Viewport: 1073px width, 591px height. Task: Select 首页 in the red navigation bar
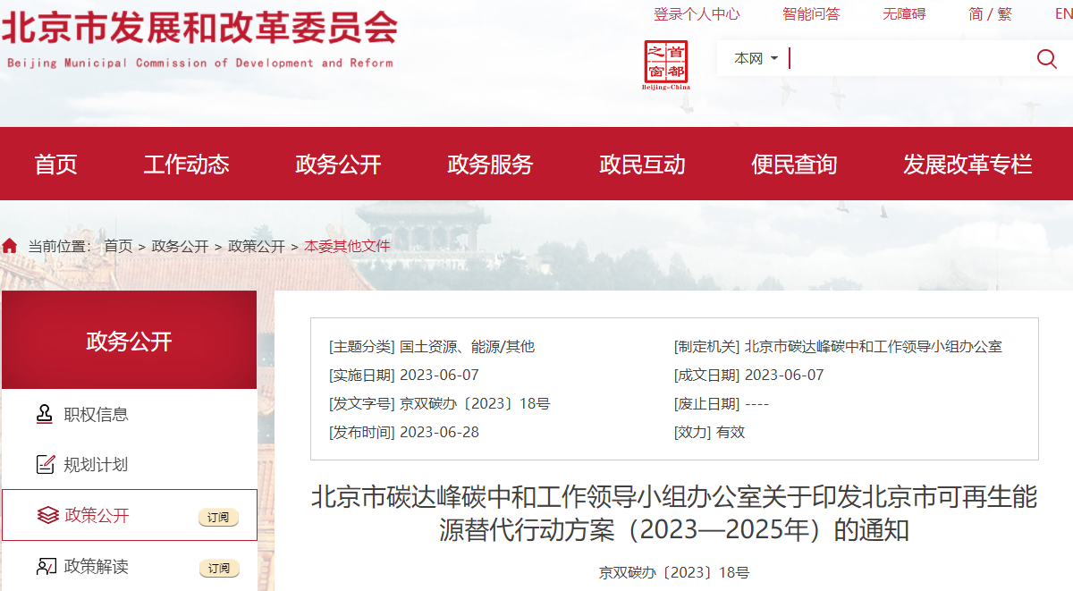pos(56,165)
